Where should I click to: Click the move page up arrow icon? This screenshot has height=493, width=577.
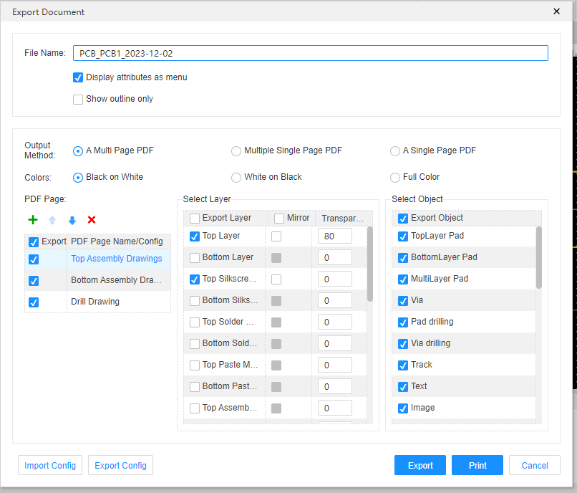pos(52,220)
